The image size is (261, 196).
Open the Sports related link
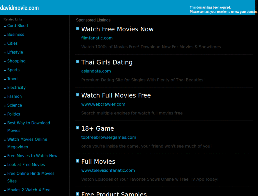click(13, 70)
